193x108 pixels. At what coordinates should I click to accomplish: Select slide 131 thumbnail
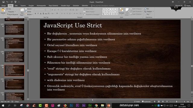14,84
